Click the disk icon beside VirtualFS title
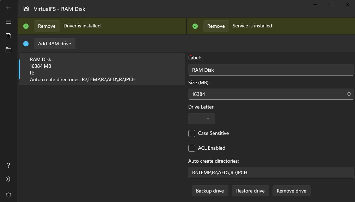This screenshot has height=202, width=355. [26, 8]
